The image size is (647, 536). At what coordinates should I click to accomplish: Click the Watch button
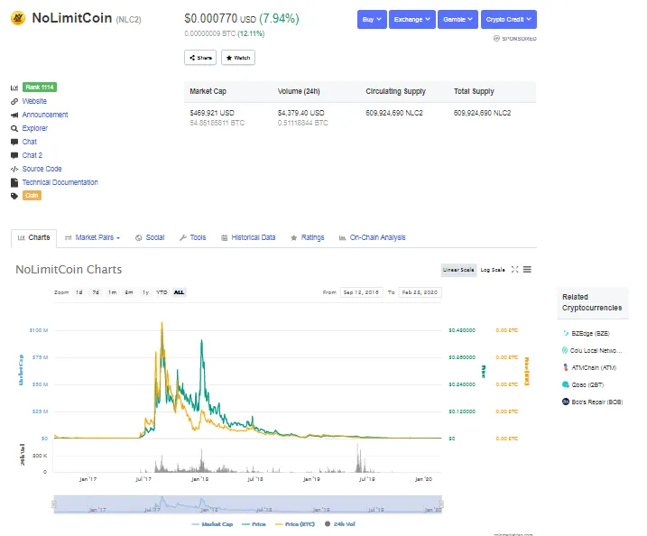click(x=238, y=58)
